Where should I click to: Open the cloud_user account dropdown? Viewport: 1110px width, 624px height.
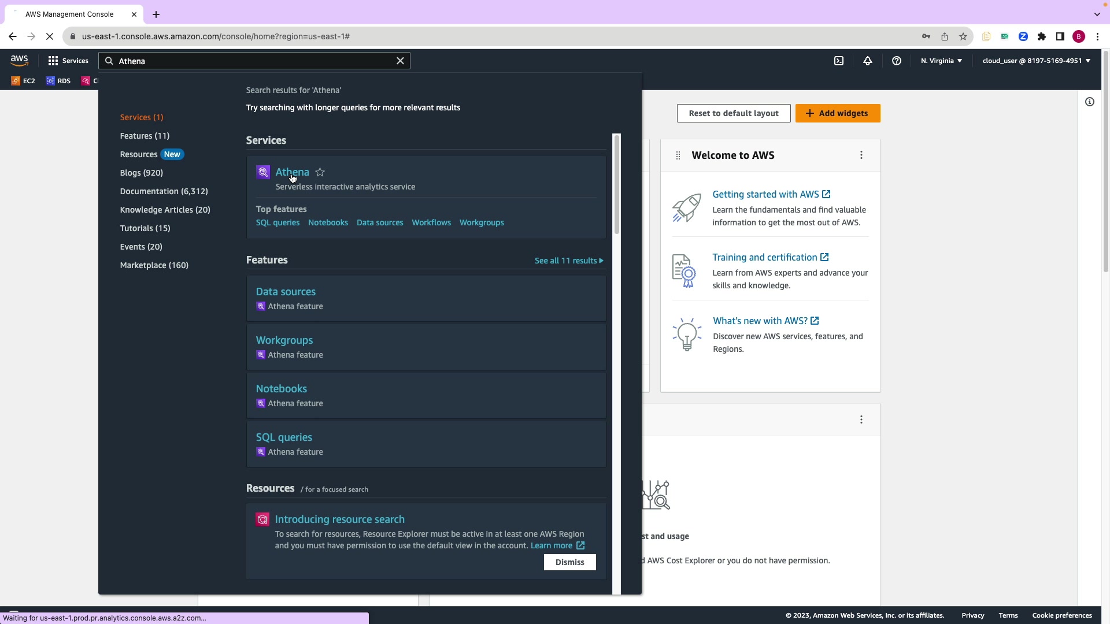pyautogui.click(x=1035, y=61)
